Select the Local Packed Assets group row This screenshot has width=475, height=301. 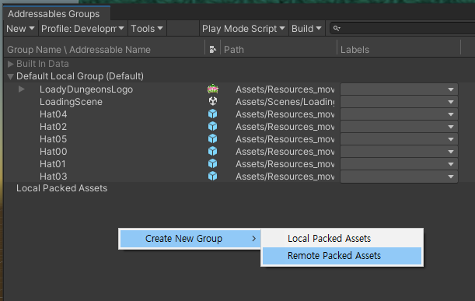[x=61, y=188]
